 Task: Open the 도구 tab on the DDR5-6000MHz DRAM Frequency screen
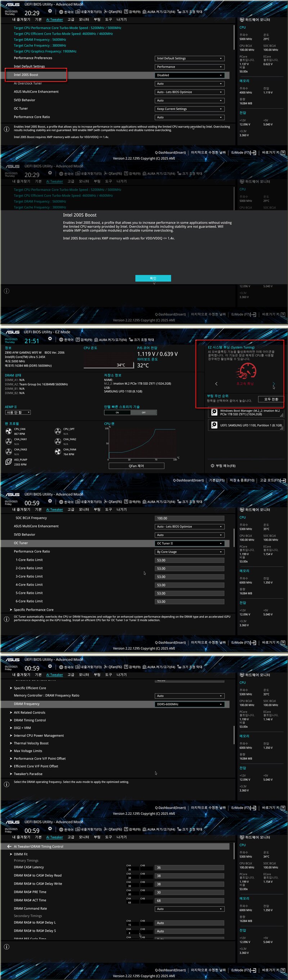108,674
